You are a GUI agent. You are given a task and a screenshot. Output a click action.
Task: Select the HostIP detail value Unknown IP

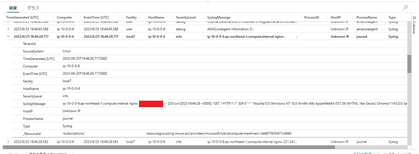(72, 111)
